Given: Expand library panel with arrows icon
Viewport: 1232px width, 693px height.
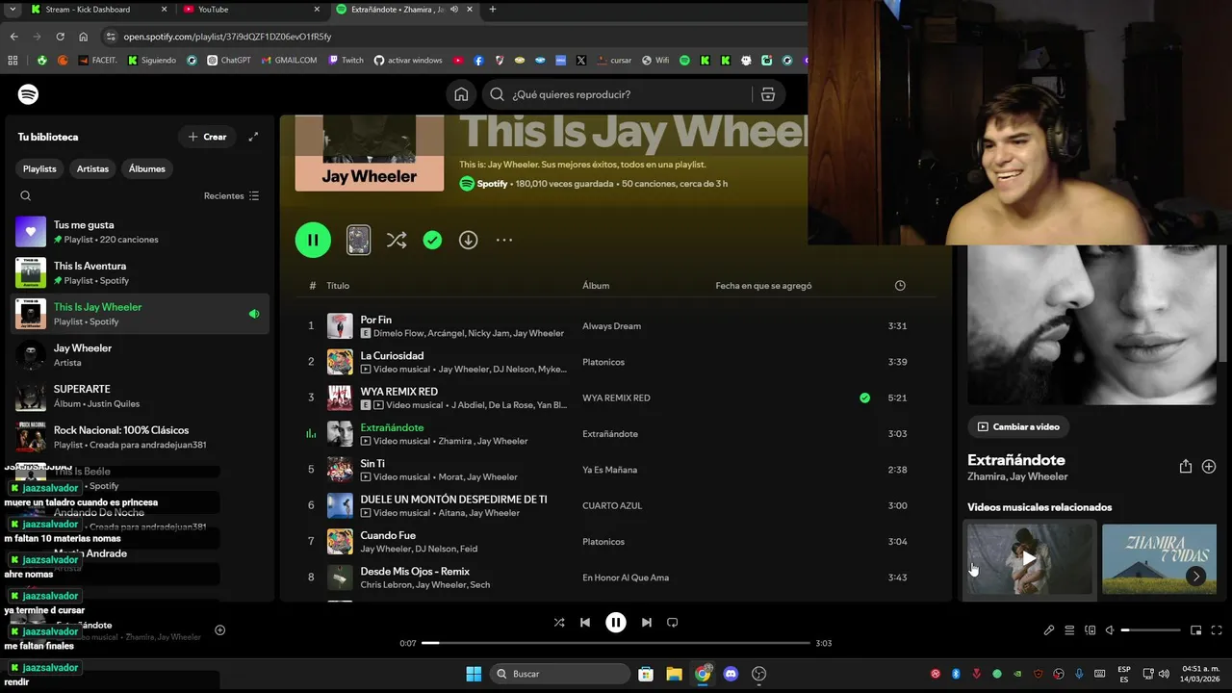Looking at the screenshot, I should point(253,137).
